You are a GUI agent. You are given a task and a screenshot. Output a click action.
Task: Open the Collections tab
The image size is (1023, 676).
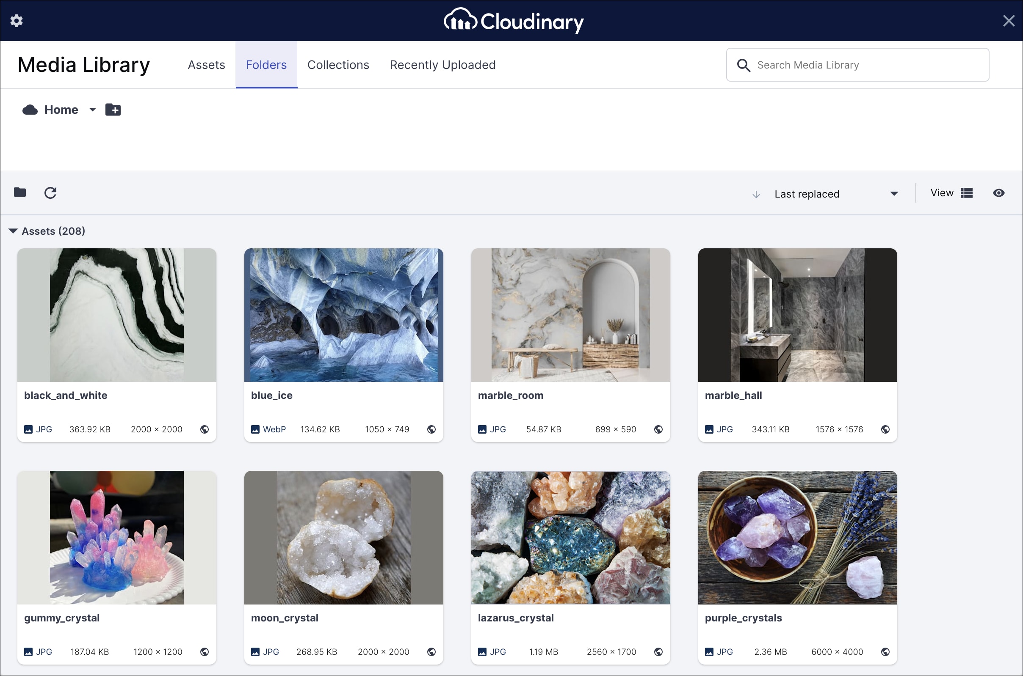pyautogui.click(x=338, y=65)
